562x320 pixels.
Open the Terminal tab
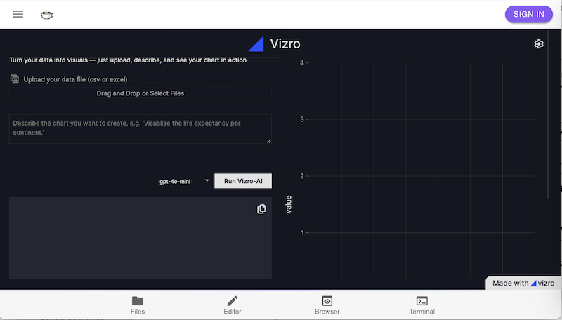(x=421, y=305)
